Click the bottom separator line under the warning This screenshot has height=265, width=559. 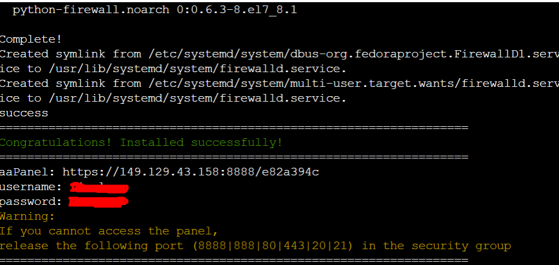pos(234,259)
